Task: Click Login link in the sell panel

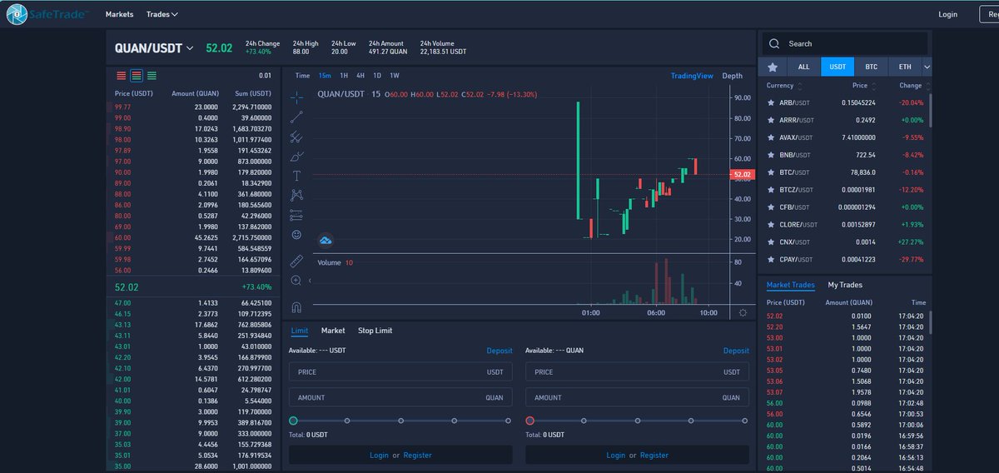Action: pyautogui.click(x=616, y=455)
